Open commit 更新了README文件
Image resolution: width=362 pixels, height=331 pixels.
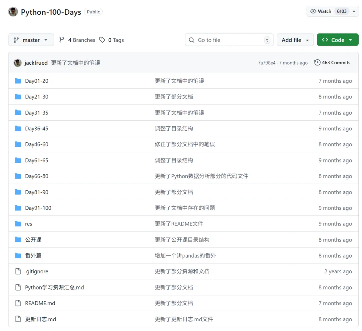pyautogui.click(x=179, y=224)
